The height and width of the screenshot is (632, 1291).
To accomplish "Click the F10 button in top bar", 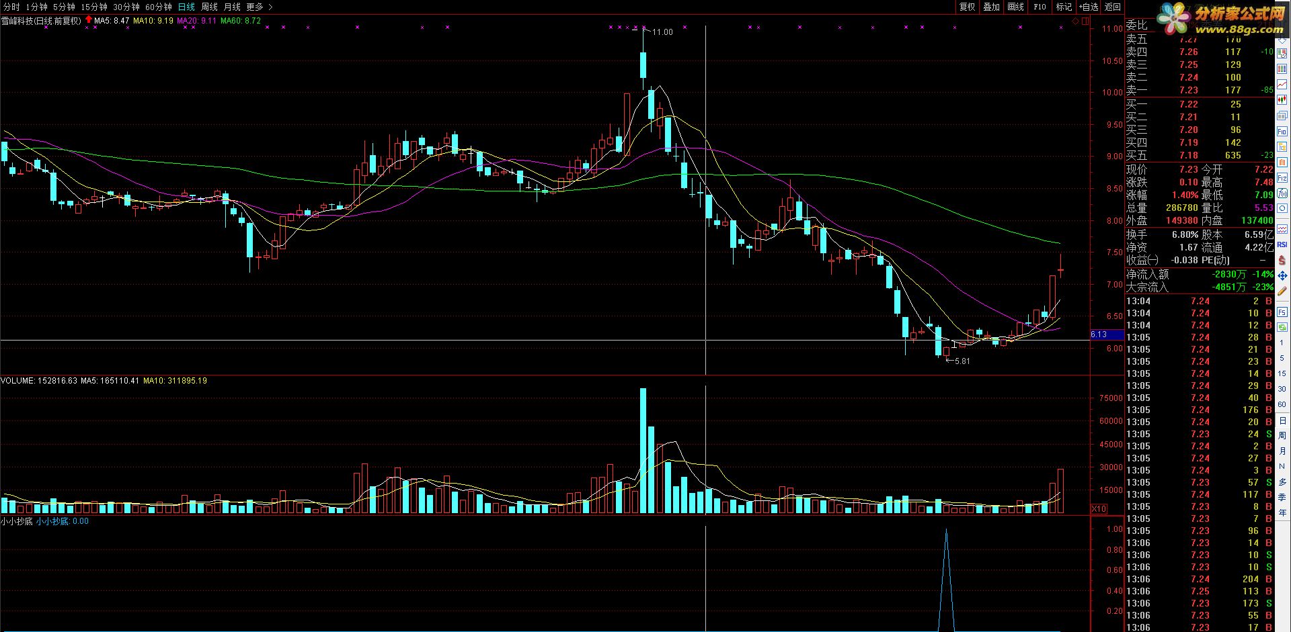I will (1040, 7).
